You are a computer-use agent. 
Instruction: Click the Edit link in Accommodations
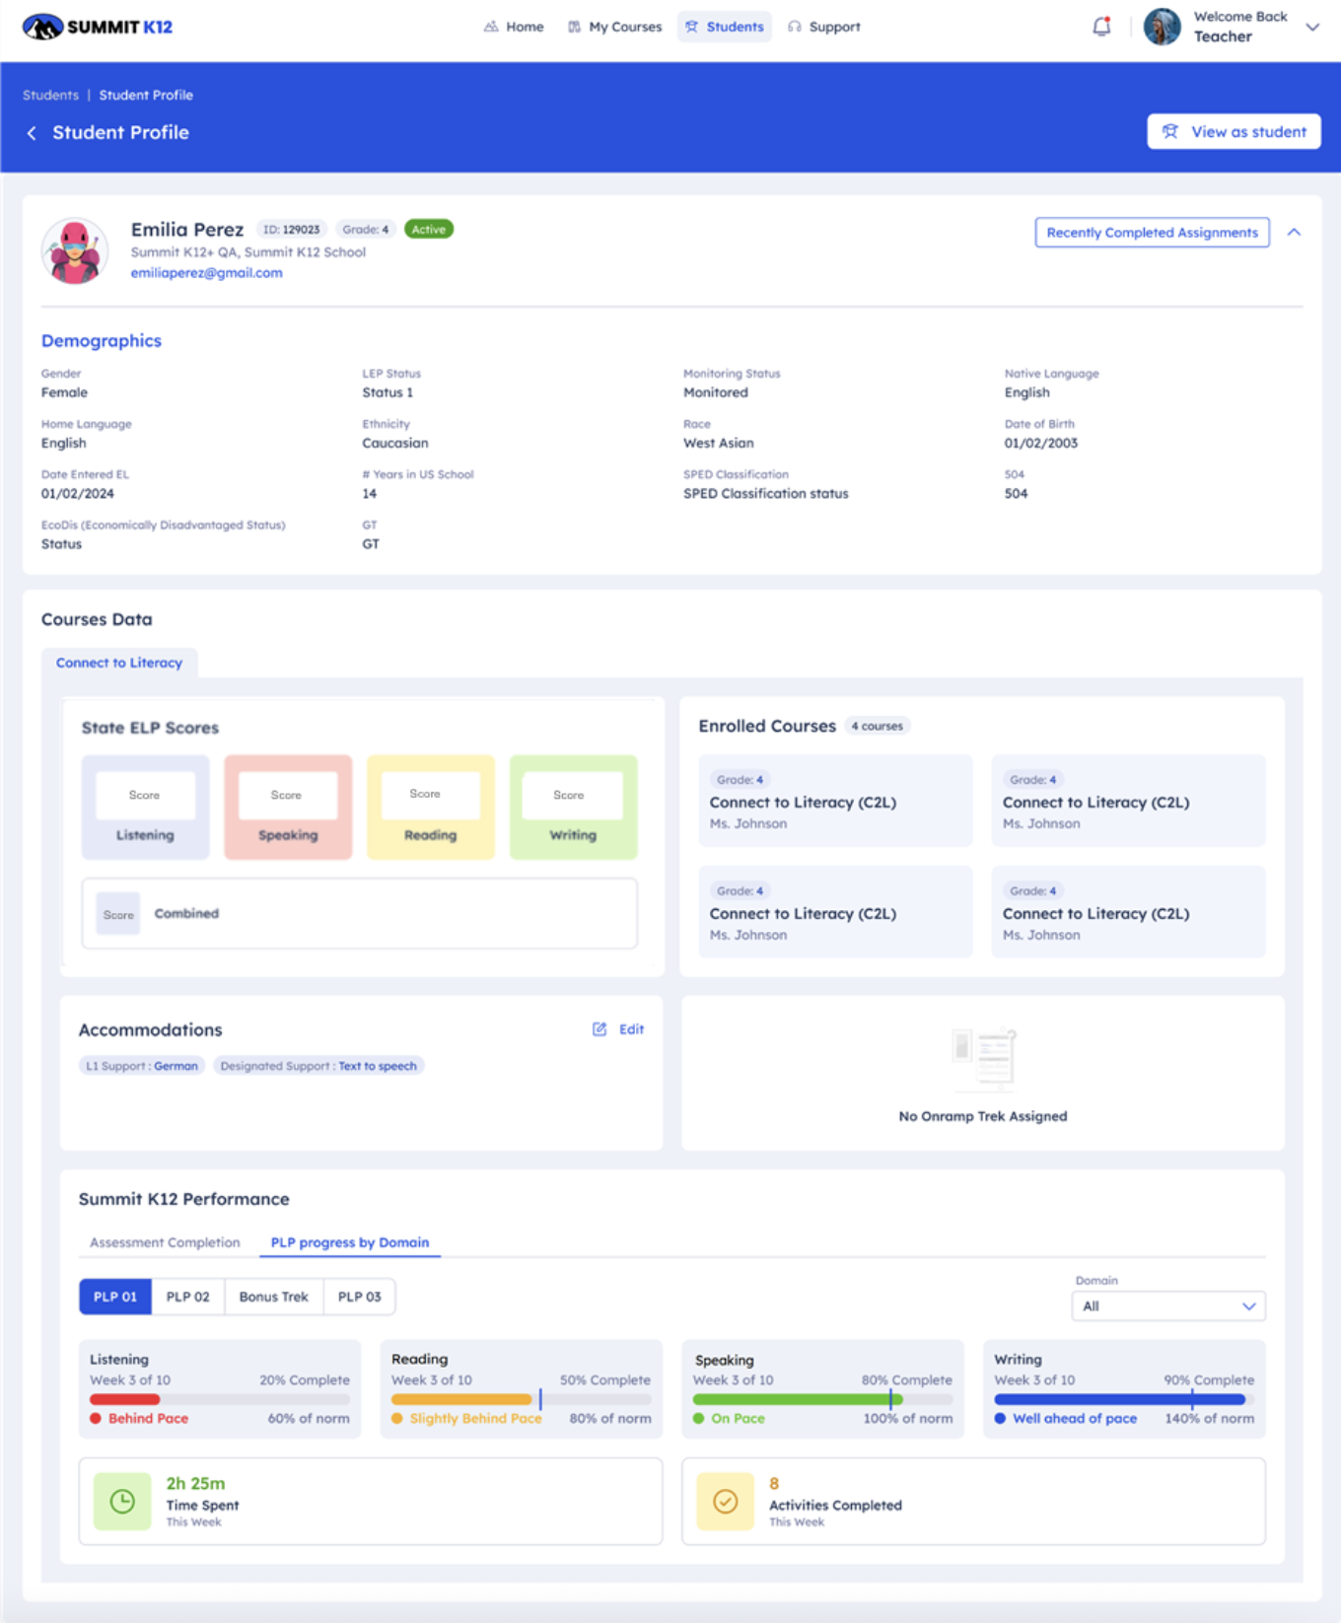tap(631, 1029)
